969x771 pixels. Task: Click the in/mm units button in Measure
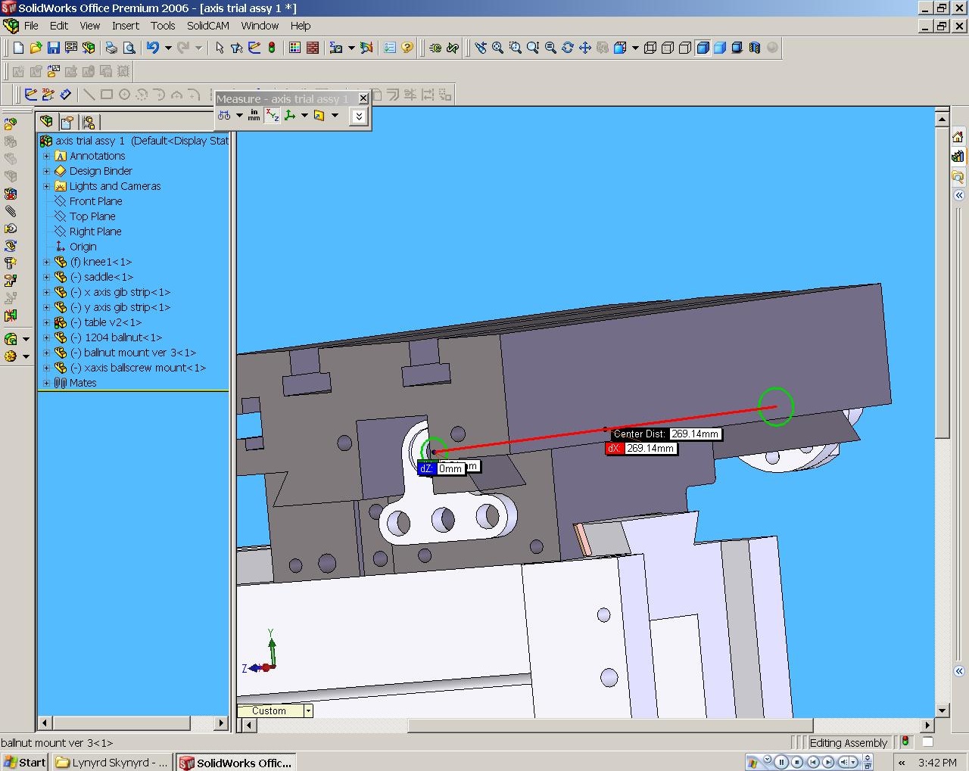(254, 116)
